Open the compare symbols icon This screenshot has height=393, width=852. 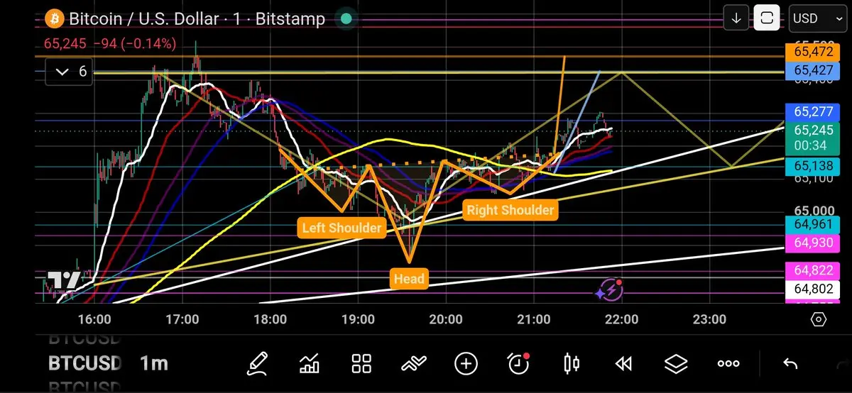413,364
